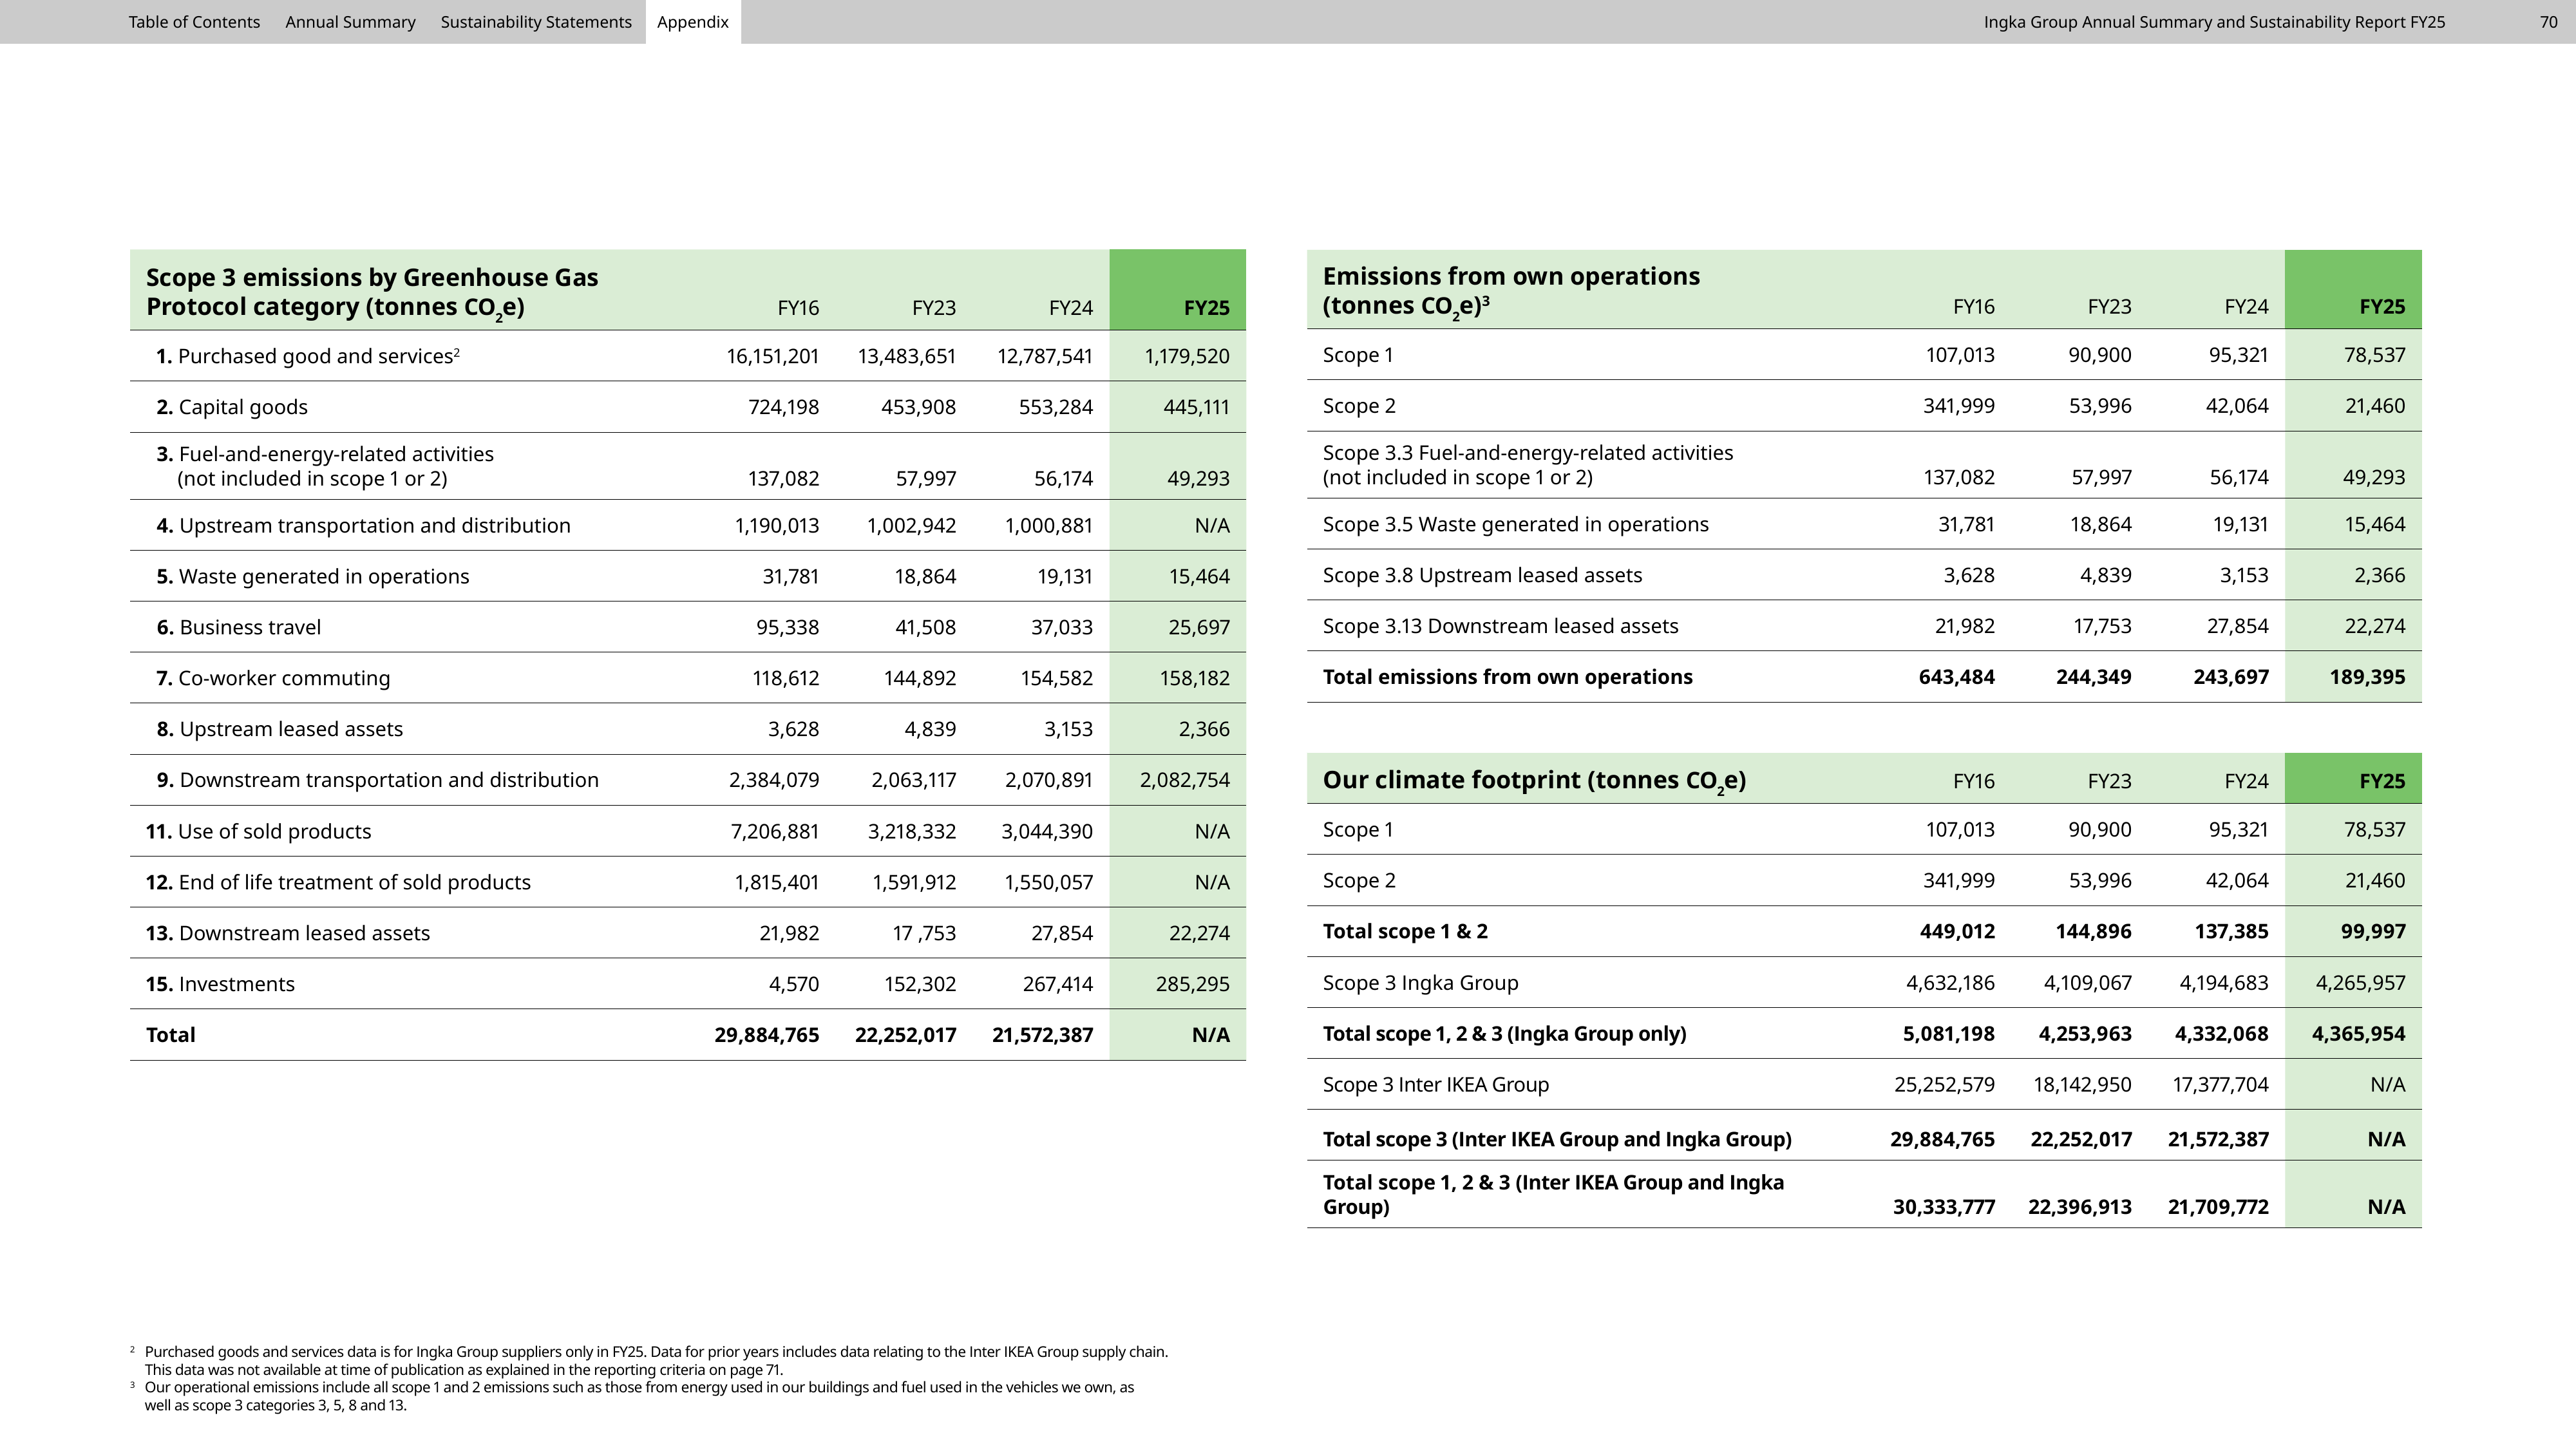Click footnote 3 about operational emissions
Screen dimensions: 2576x1449
[632, 1396]
